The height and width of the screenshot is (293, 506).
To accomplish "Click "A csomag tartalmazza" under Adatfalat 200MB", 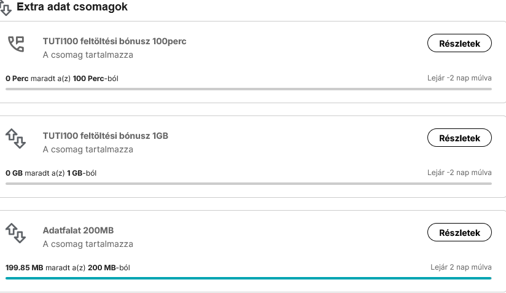I will point(88,244).
